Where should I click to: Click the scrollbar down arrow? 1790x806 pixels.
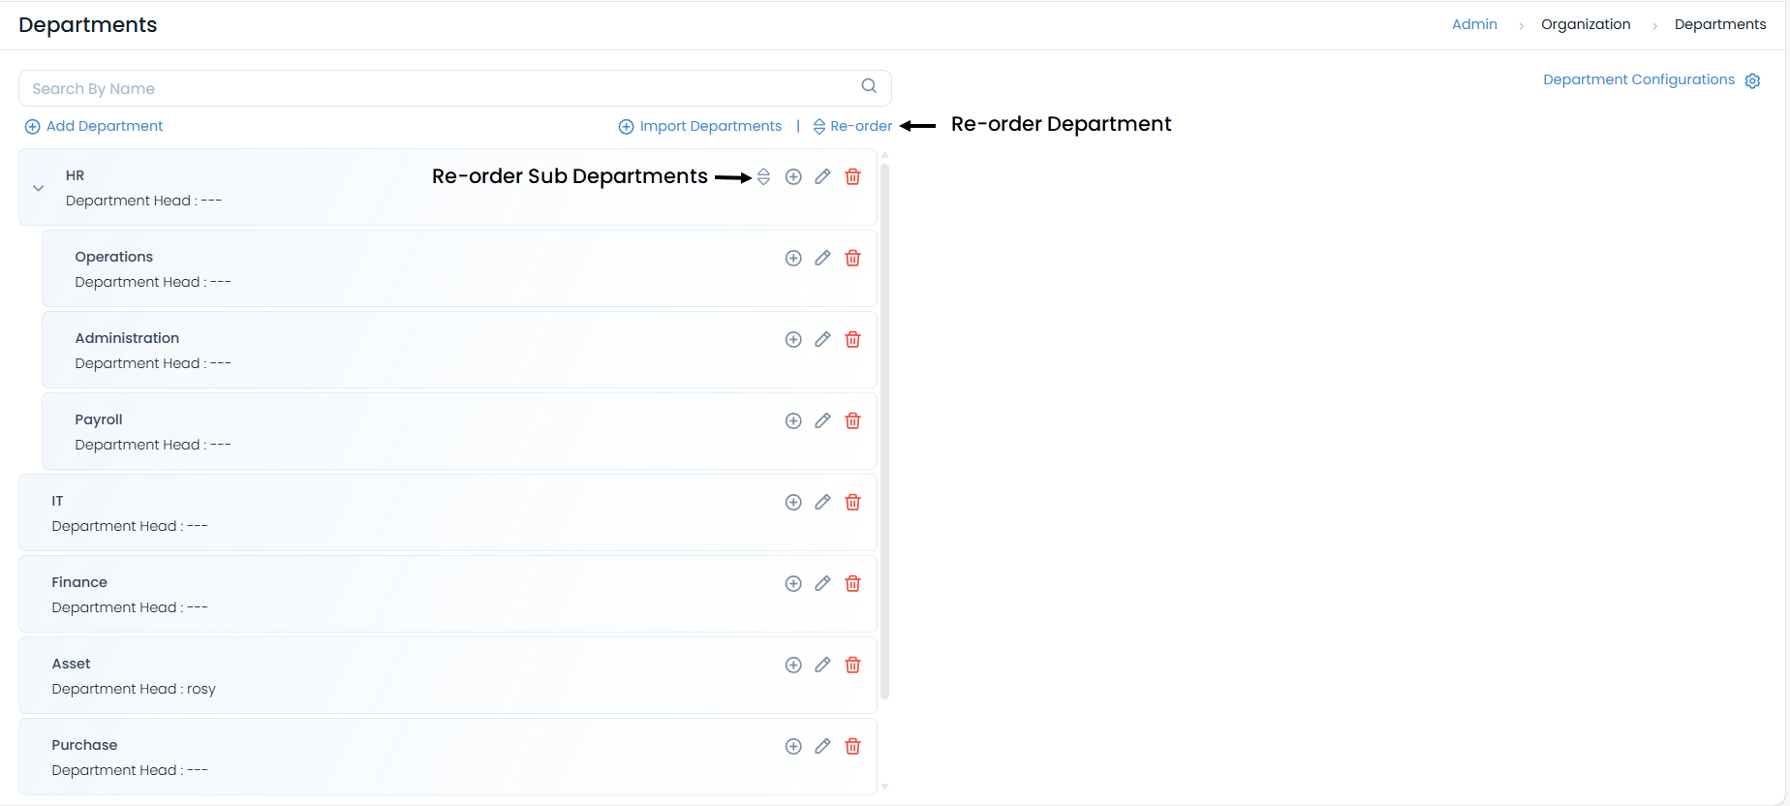pyautogui.click(x=884, y=787)
